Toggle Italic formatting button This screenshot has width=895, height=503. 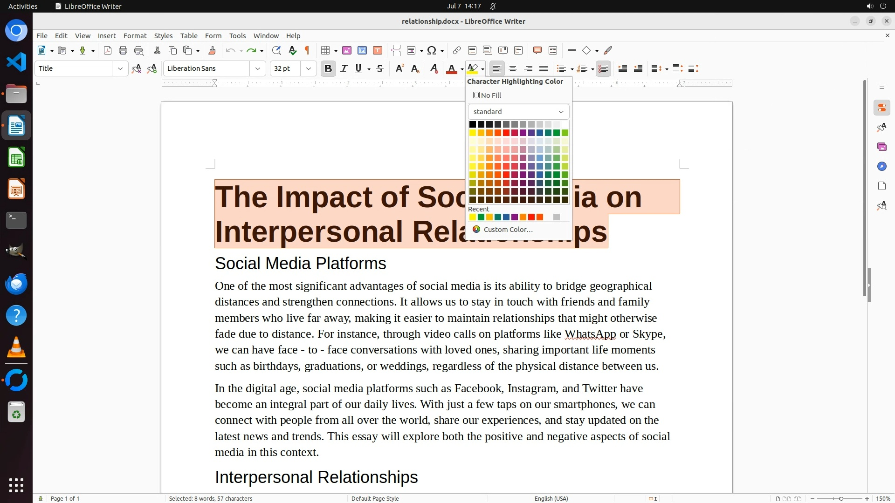pos(344,68)
